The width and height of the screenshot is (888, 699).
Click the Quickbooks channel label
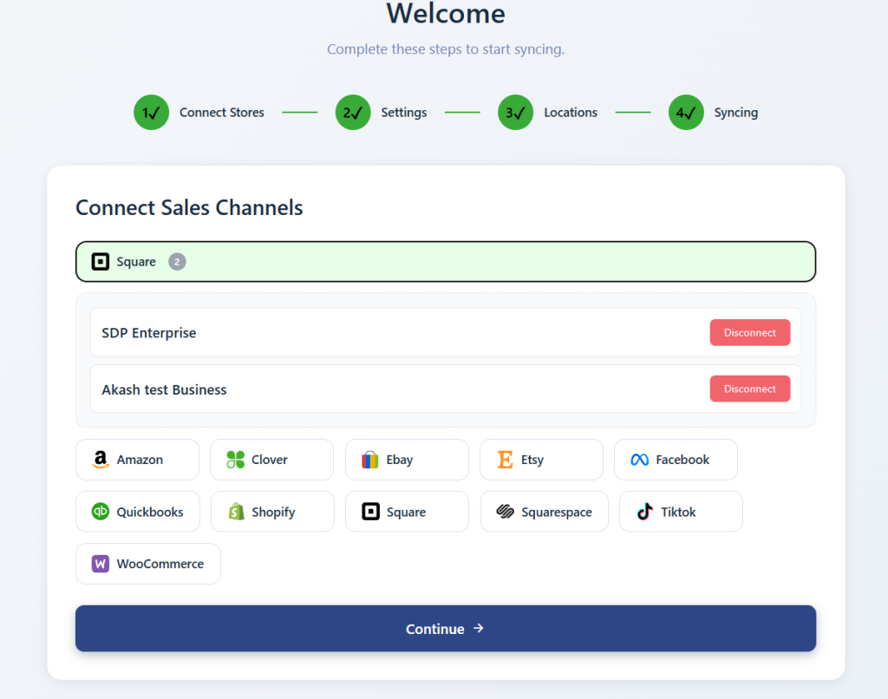[x=150, y=512]
